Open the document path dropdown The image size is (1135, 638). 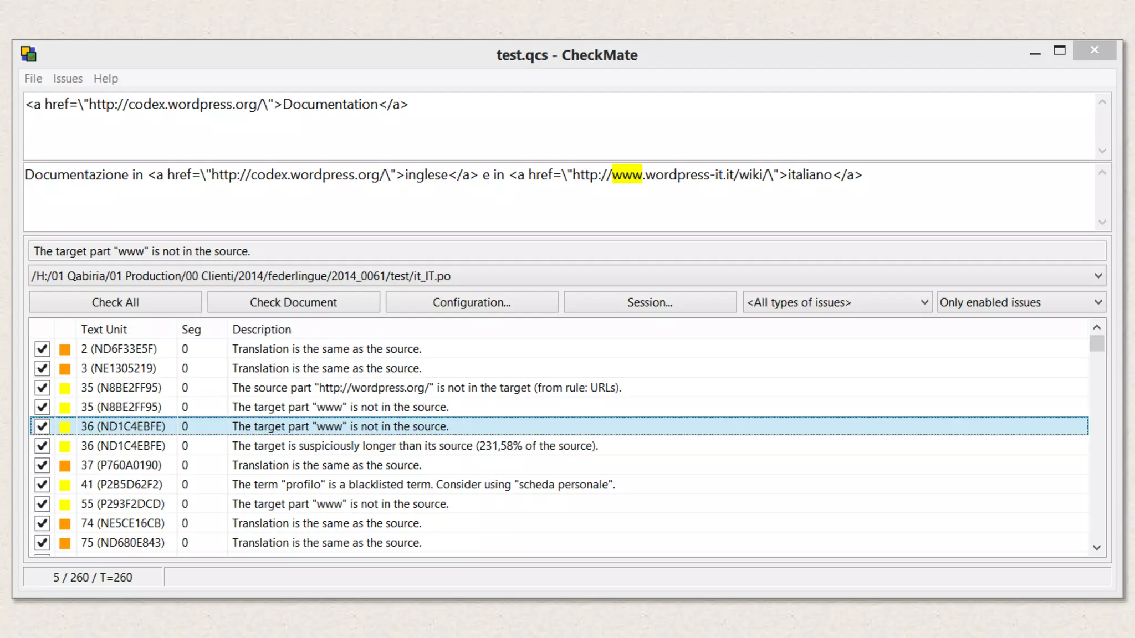[1098, 276]
